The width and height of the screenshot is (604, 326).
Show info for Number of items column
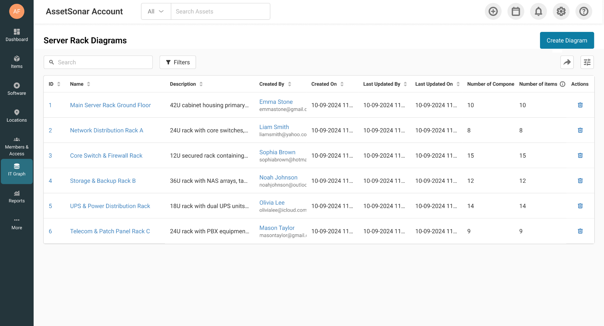pyautogui.click(x=562, y=84)
